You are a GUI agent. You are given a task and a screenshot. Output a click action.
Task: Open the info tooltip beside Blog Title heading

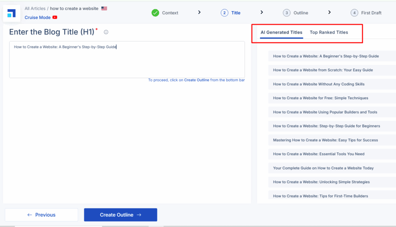[x=106, y=32]
